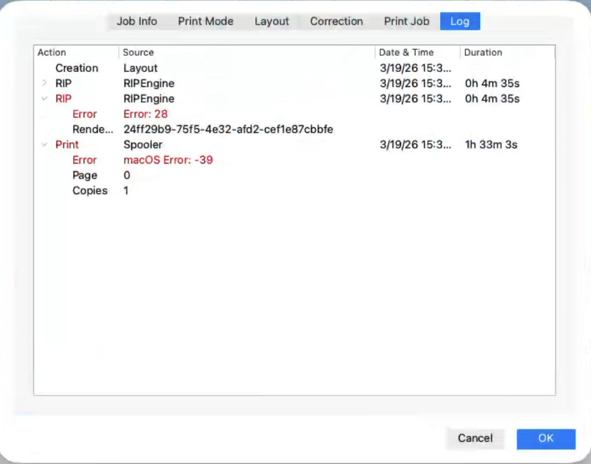
Task: Go to the Correction tab
Action: 336,21
